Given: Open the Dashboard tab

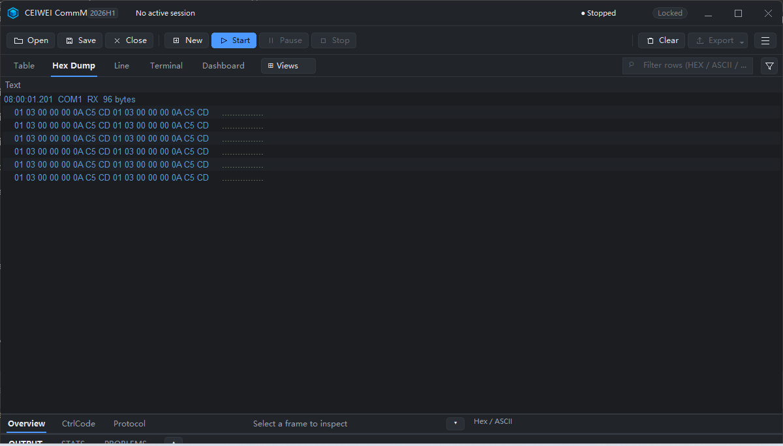Looking at the screenshot, I should (223, 66).
